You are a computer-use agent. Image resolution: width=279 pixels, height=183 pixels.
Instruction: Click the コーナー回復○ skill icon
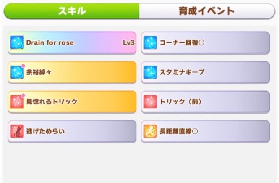tap(150, 42)
